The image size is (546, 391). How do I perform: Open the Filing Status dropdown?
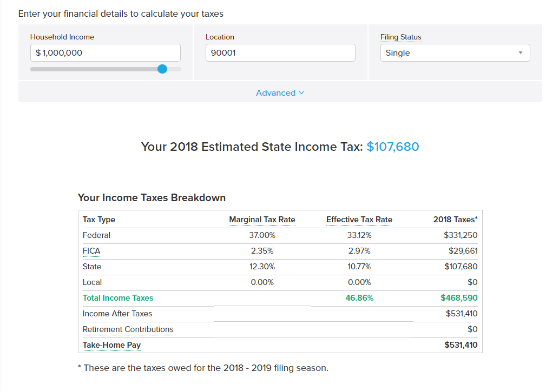(455, 53)
